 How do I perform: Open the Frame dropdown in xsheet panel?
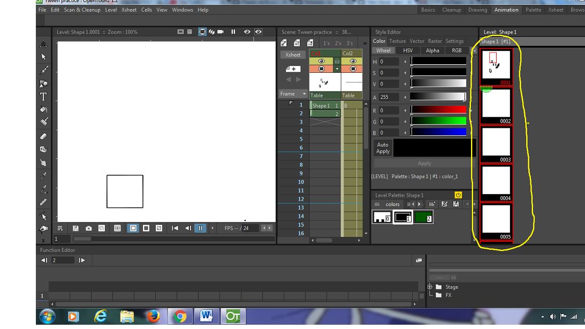click(293, 94)
